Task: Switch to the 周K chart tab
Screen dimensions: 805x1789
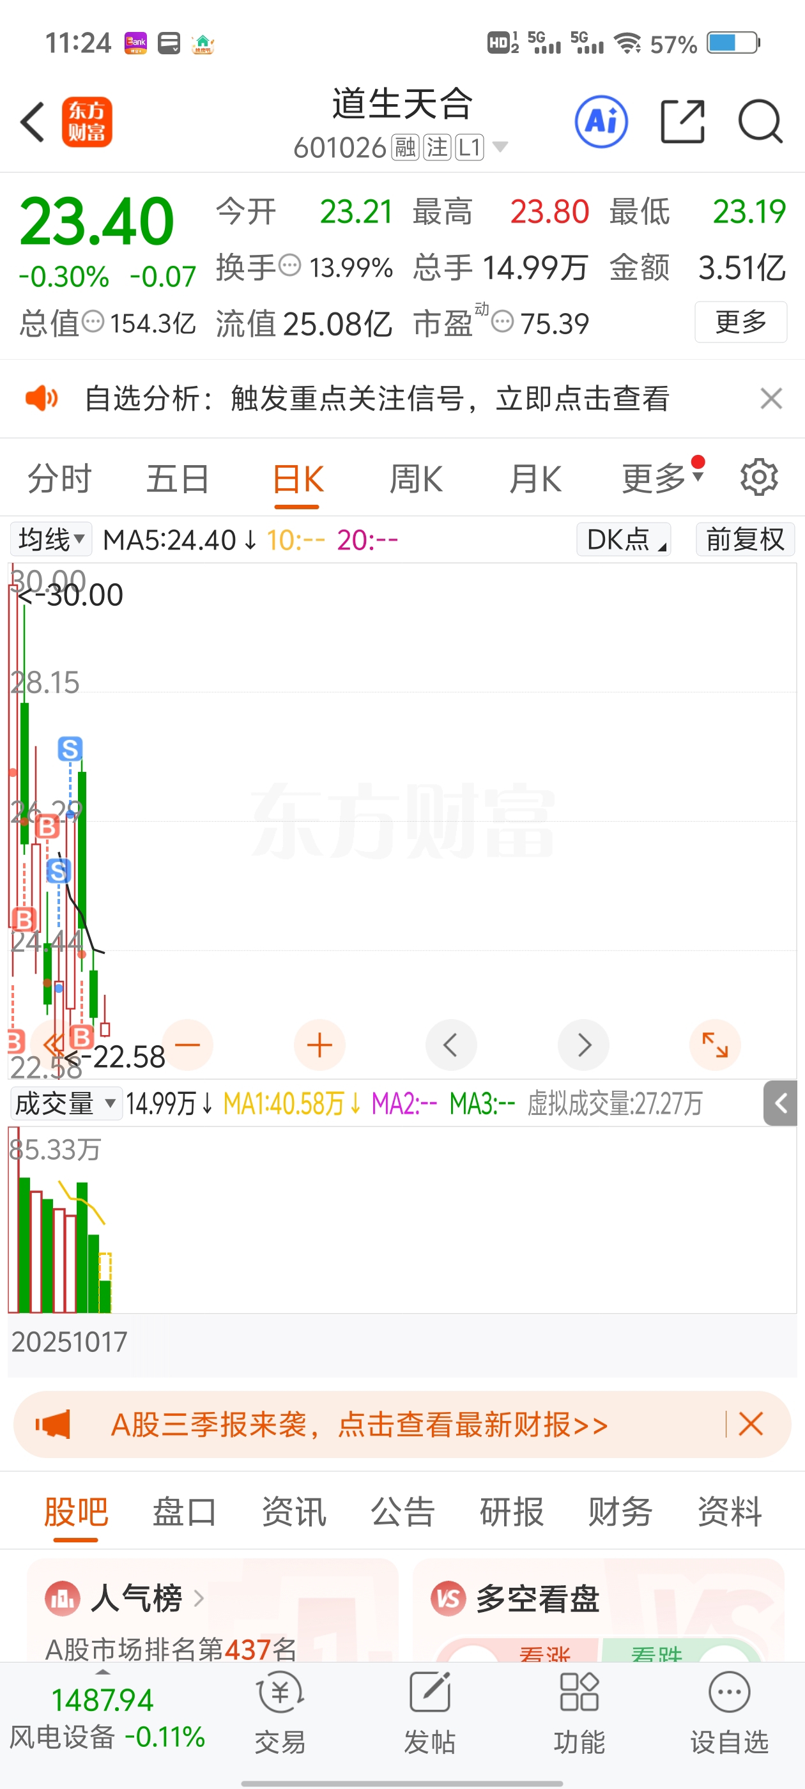Action: pyautogui.click(x=416, y=479)
